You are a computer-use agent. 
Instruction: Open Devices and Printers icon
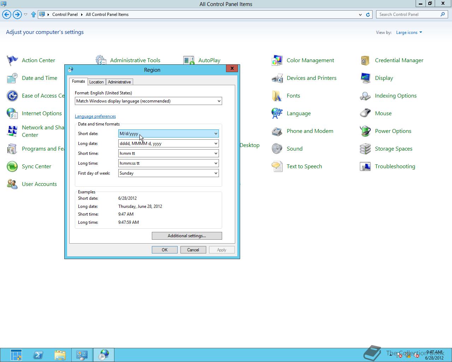(277, 78)
